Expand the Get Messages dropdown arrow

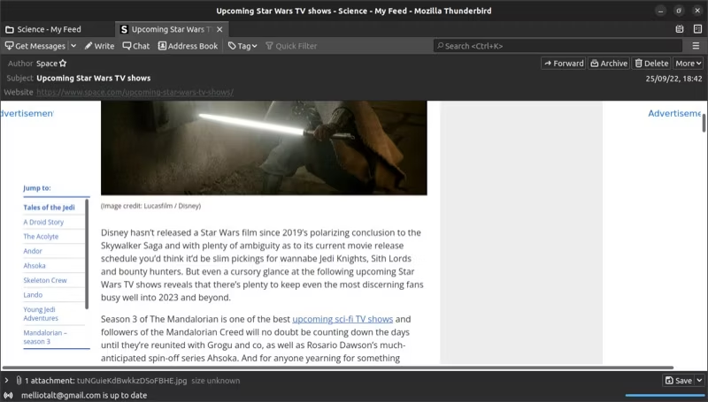pyautogui.click(x=73, y=46)
